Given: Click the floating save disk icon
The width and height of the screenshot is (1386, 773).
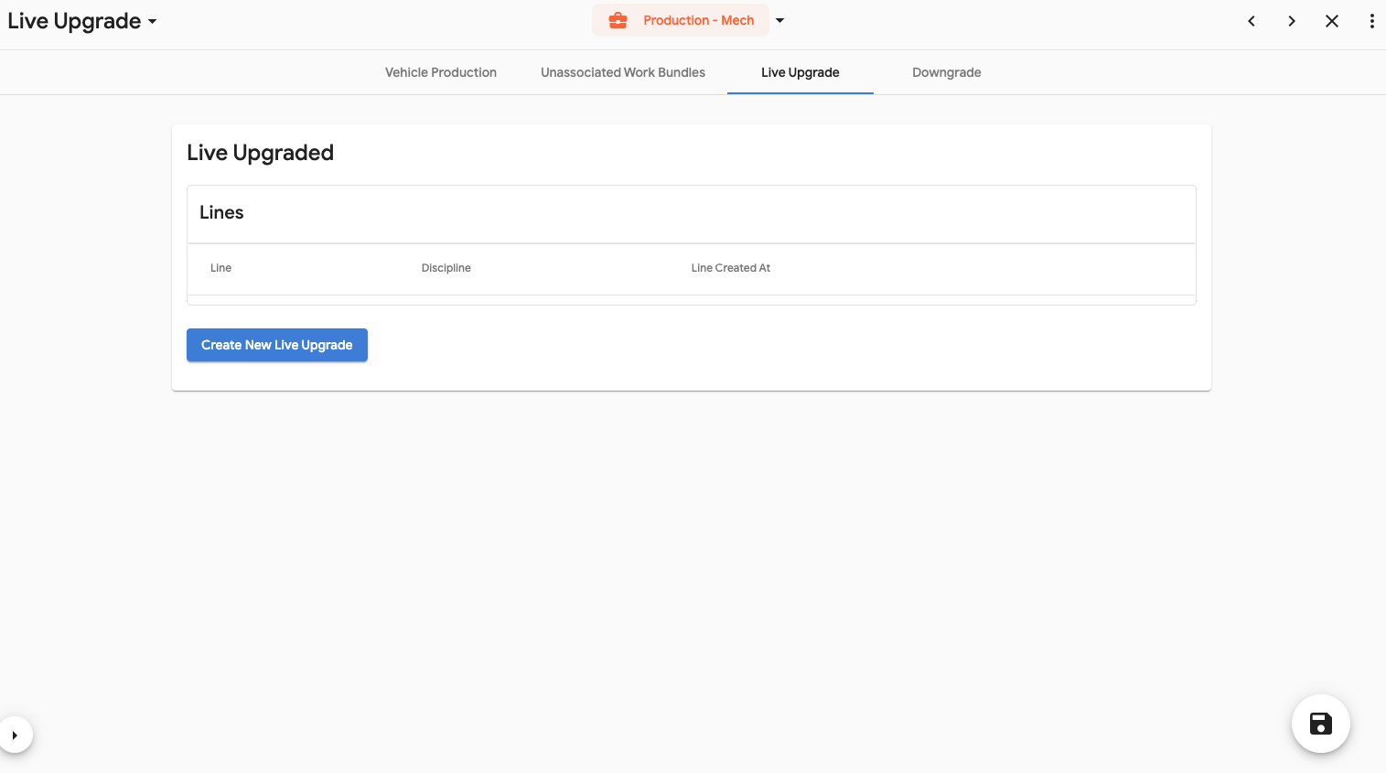Looking at the screenshot, I should (x=1321, y=724).
